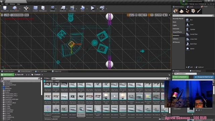Screen dimensions: 215x121
Task: Select the Place mode icon
Action: pos(175,11)
